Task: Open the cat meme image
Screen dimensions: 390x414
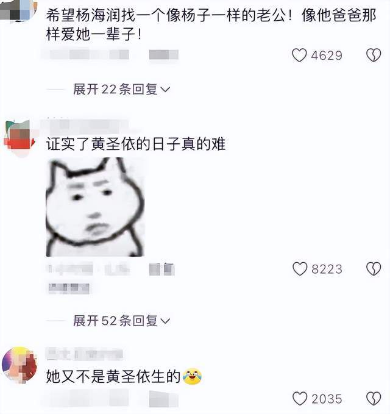Action: tap(95, 207)
